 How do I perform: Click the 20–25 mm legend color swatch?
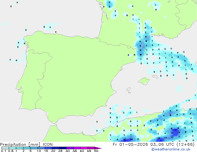point(56,148)
